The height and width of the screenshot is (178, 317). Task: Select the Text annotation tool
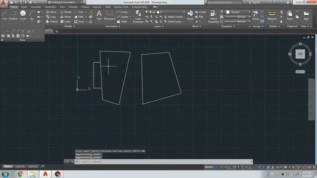[99, 15]
